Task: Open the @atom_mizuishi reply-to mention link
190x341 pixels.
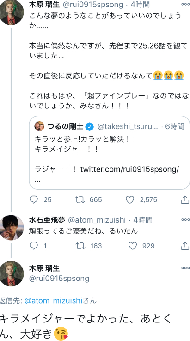Action: (53, 301)
